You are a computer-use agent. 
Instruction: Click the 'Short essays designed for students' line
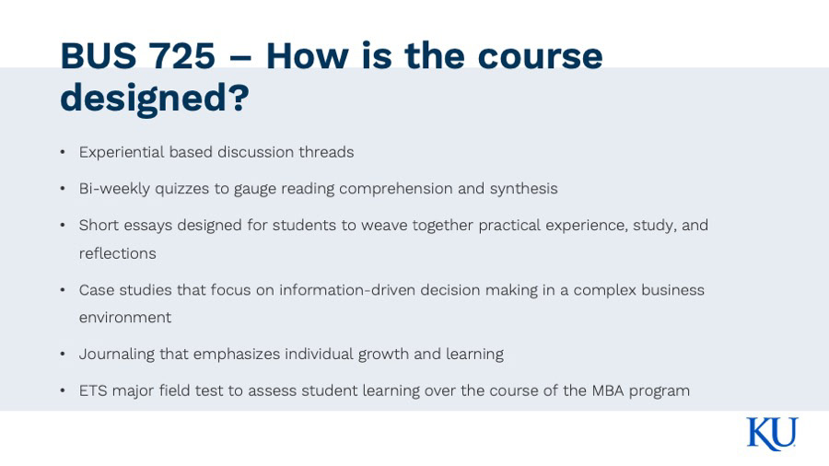pyautogui.click(x=393, y=226)
